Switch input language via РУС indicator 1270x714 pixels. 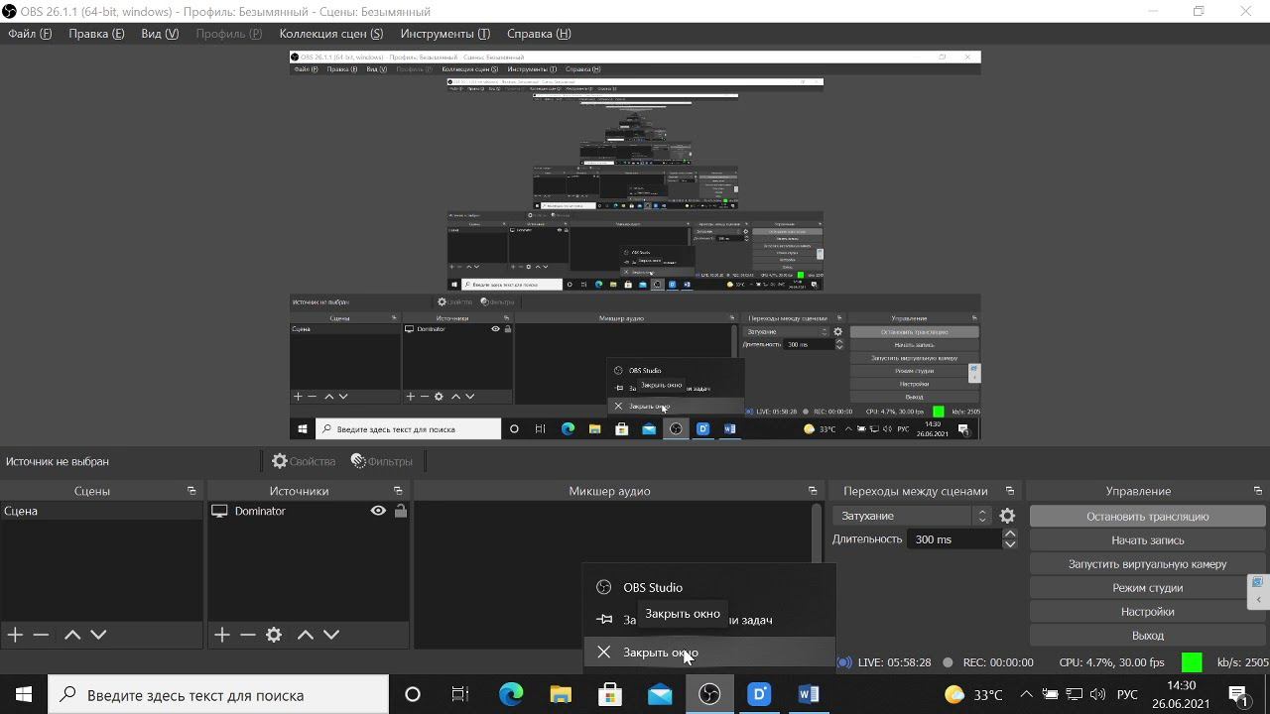coord(1127,694)
